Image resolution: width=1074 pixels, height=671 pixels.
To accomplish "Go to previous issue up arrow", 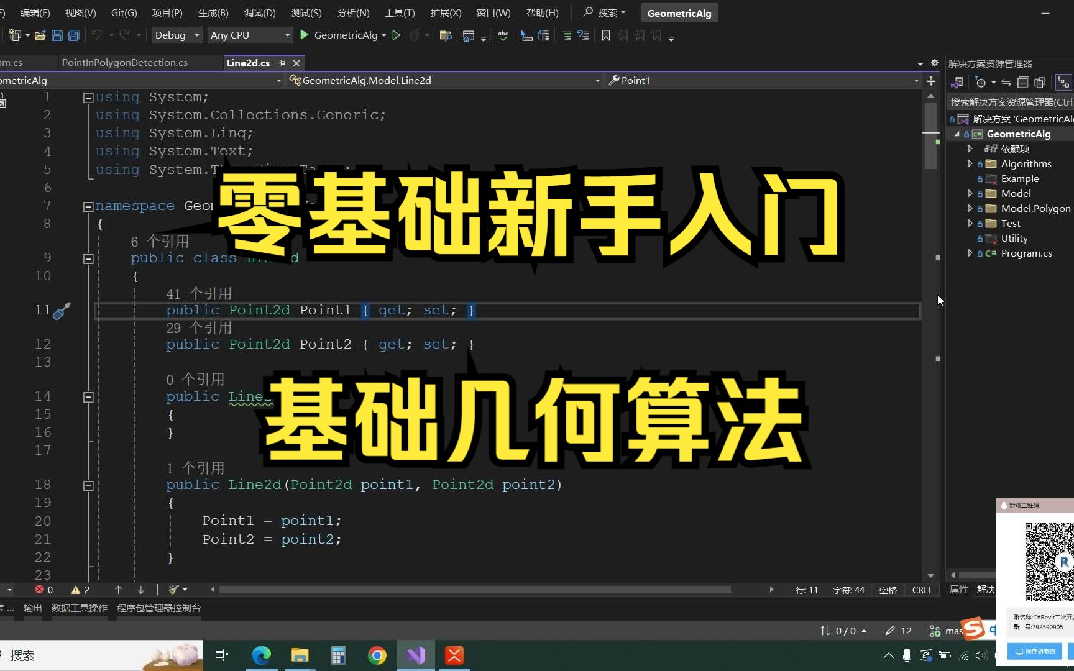I will point(118,590).
